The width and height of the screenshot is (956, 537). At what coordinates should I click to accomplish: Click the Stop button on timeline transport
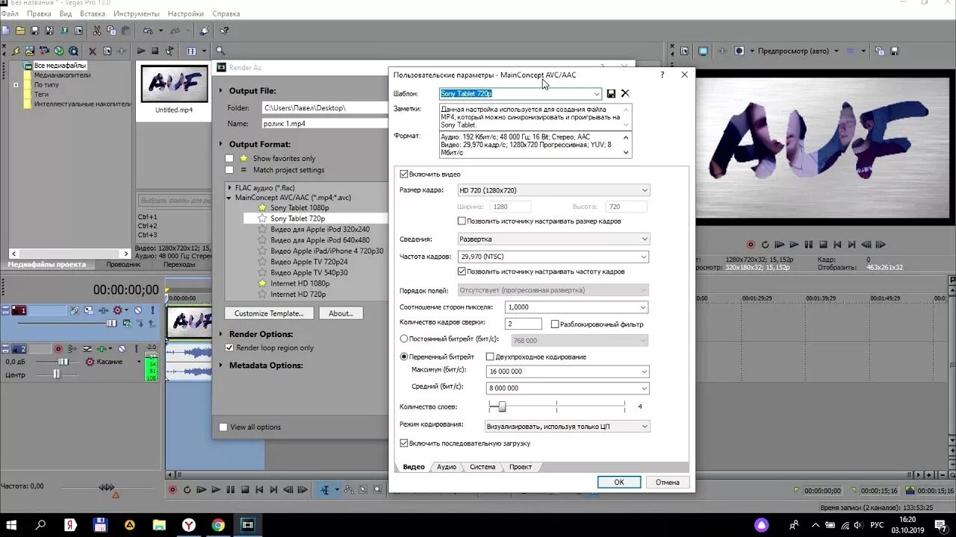(244, 490)
